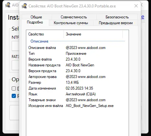Uncheck the checked blue checkbox in background window
This screenshot has width=151, height=136.
(x=14, y=96)
